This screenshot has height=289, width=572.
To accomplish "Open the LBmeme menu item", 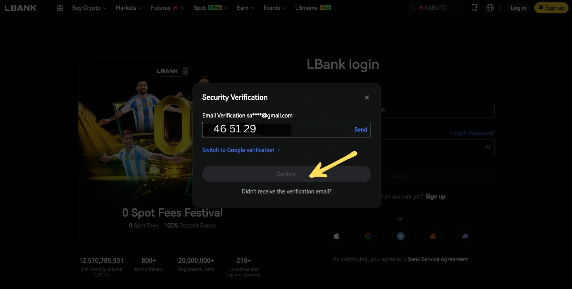I will (313, 8).
